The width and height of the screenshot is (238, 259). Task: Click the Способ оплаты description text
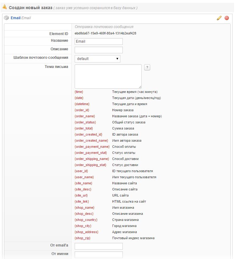point(124,147)
